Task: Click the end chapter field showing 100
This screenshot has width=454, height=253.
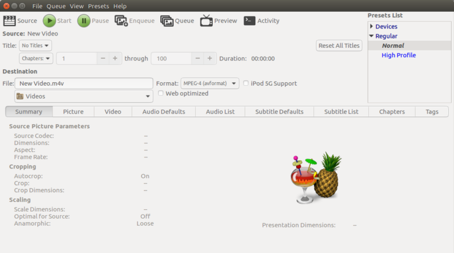Action: 171,59
